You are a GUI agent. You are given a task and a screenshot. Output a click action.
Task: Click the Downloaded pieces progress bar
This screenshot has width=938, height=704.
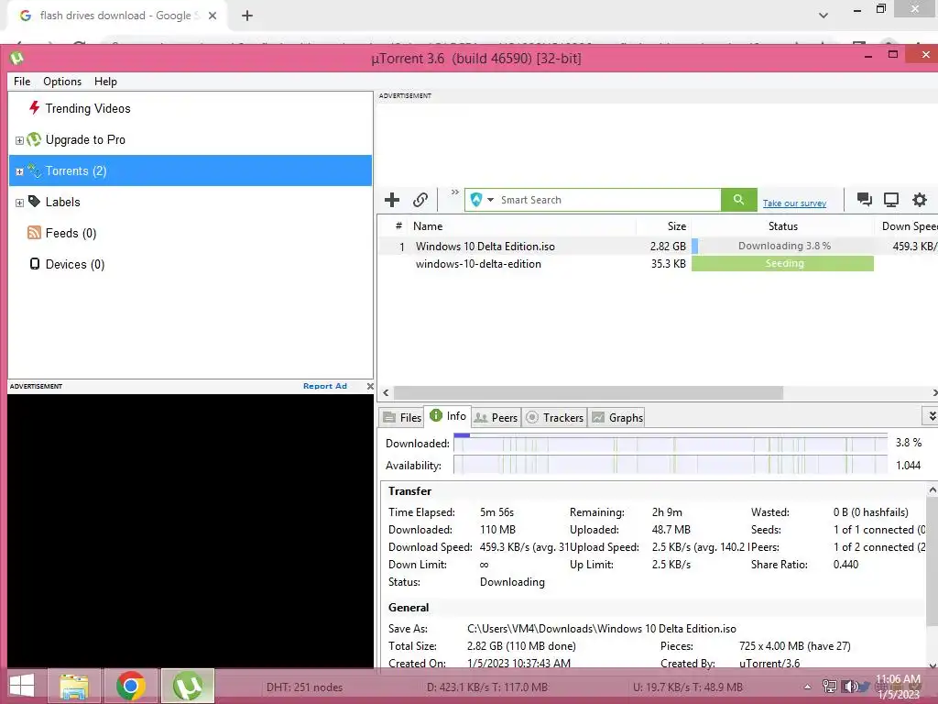click(671, 443)
